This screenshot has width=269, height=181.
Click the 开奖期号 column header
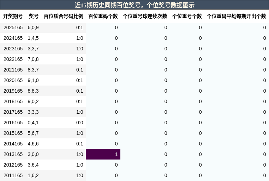[13, 16]
